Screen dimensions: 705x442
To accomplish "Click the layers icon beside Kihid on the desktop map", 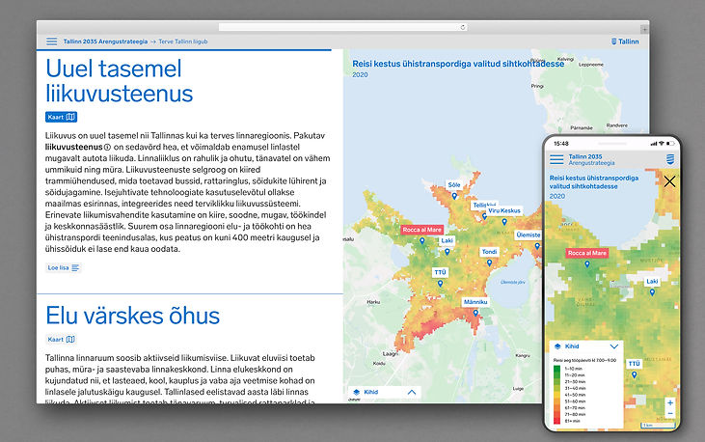I will 357,392.
